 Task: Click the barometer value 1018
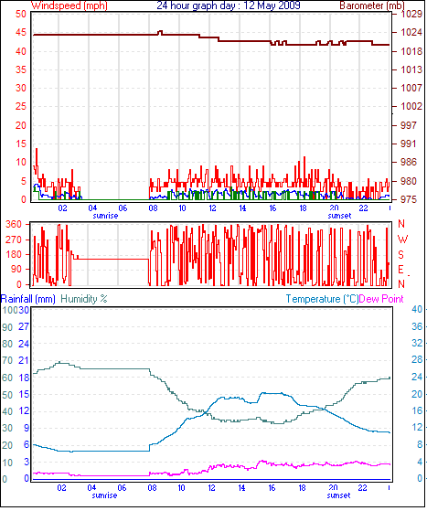coord(411,51)
